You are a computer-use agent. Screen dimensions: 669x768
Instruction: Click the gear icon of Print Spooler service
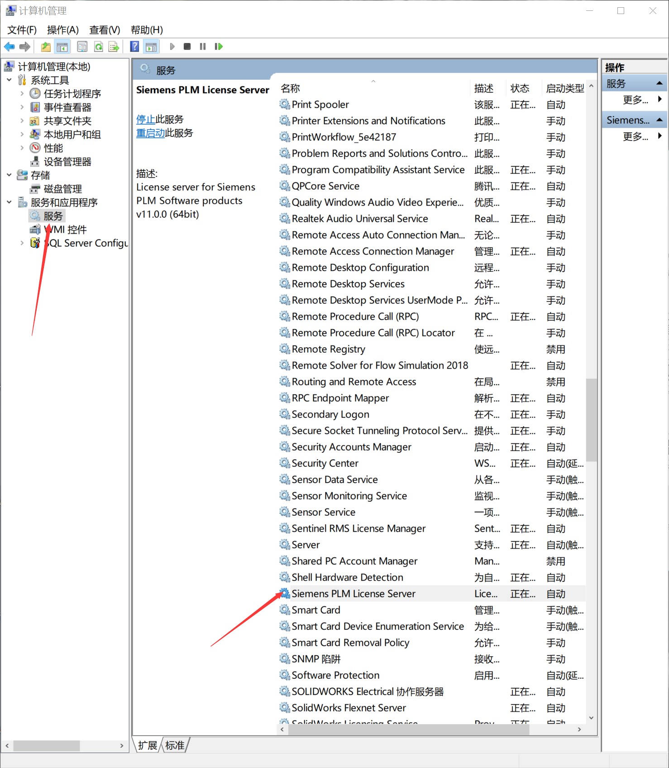click(x=285, y=105)
